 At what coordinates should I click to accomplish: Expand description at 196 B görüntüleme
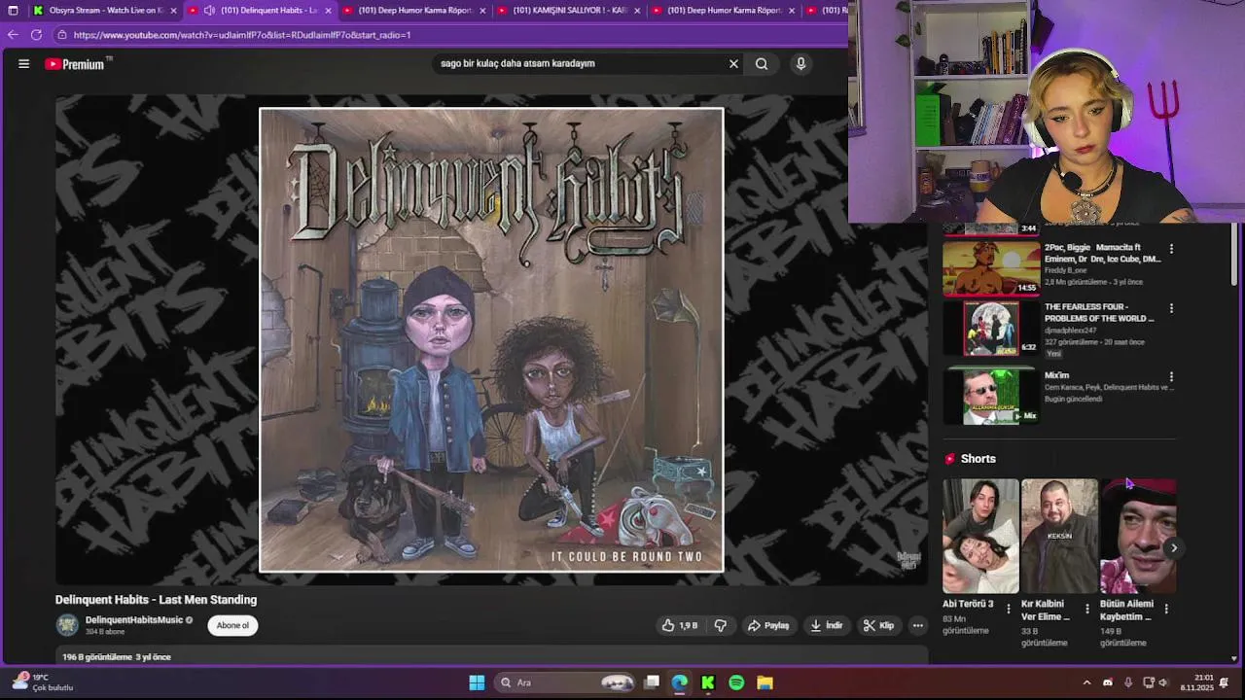point(117,657)
